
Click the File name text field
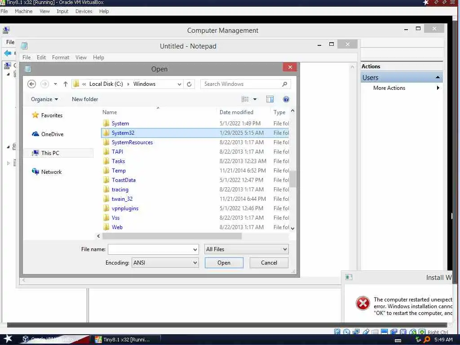[150, 249]
